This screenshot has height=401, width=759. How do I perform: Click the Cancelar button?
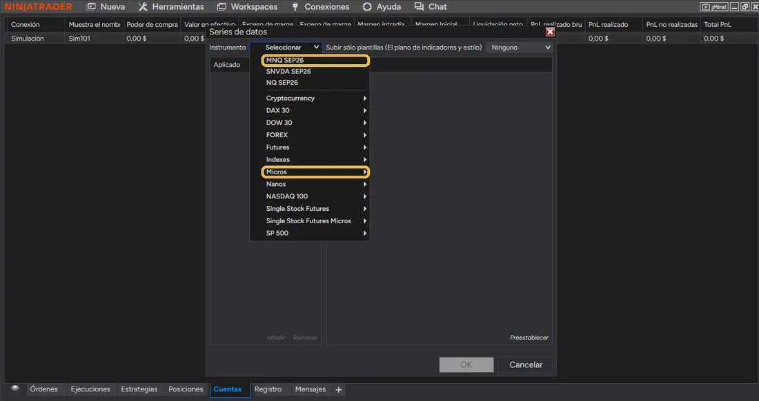526,364
